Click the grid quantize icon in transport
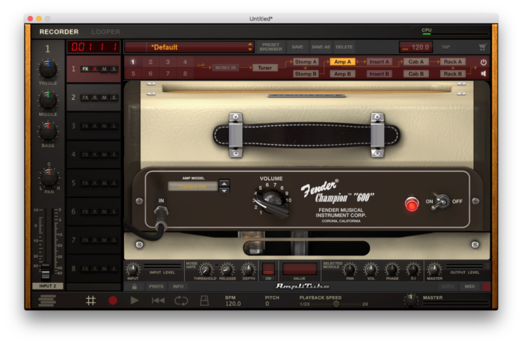Image resolution: width=523 pixels, height=345 pixels. pos(91,301)
